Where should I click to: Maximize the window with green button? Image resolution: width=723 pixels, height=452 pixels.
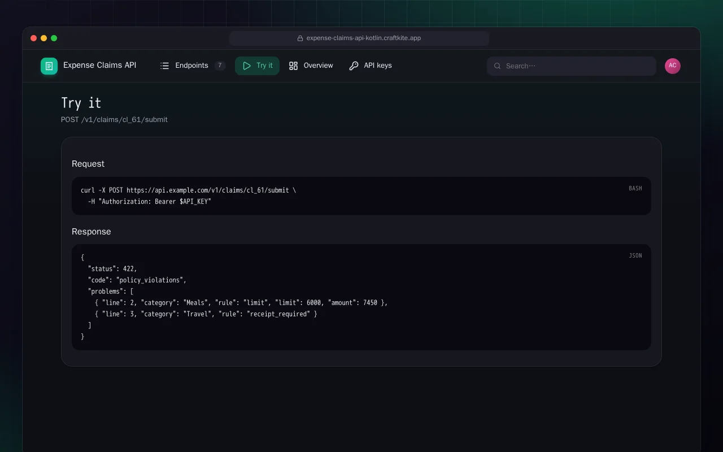pyautogui.click(x=54, y=38)
